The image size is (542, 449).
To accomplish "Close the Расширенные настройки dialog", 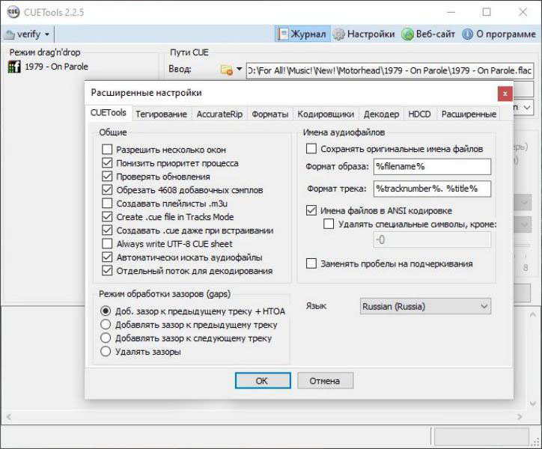I will (x=505, y=94).
